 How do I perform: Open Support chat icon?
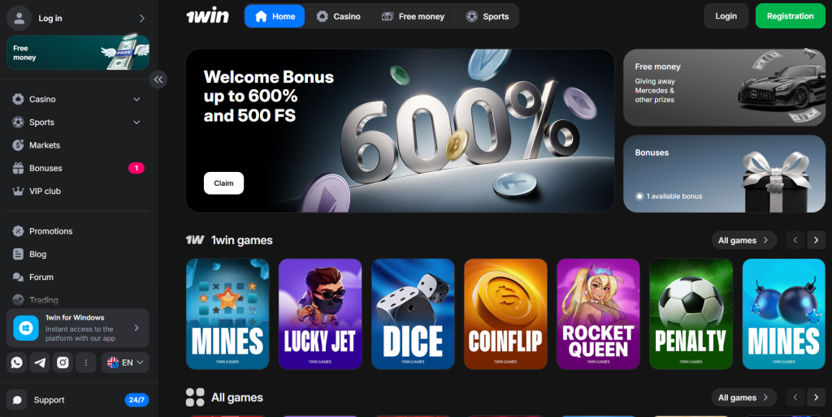click(x=17, y=400)
